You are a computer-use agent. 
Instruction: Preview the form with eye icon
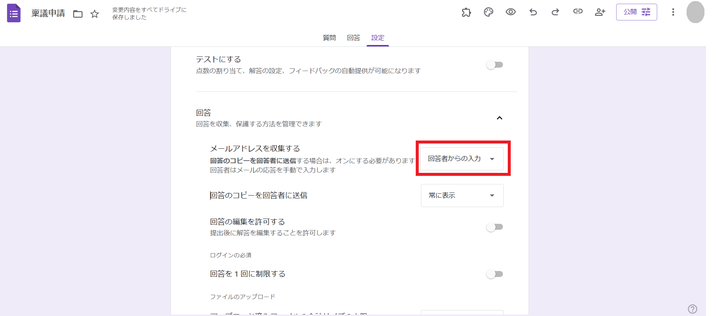(511, 12)
